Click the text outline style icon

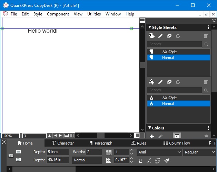tap(158, 160)
